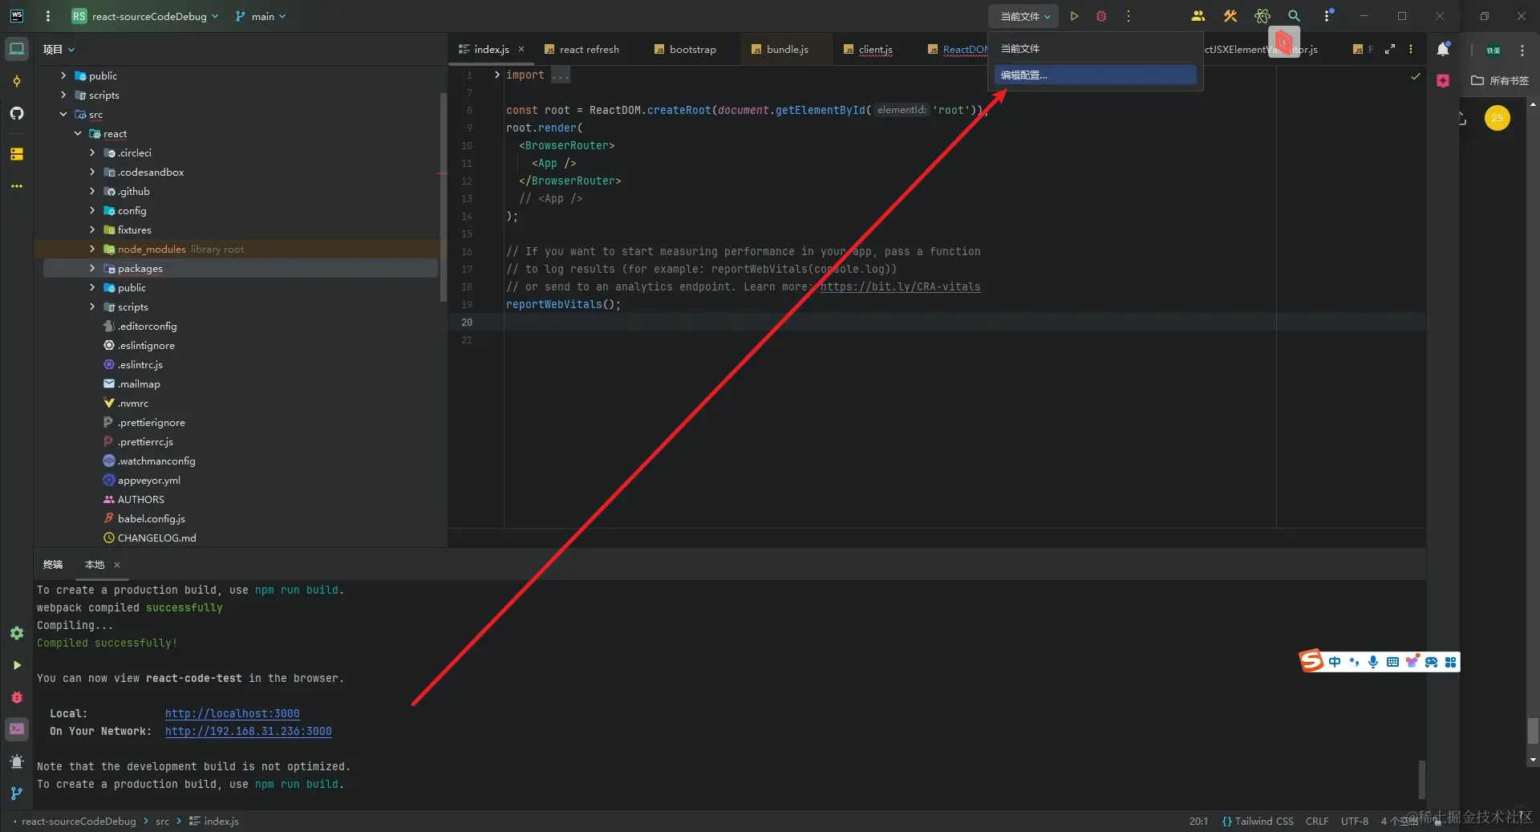The width and height of the screenshot is (1540, 832).
Task: Open more run actions menu
Action: (x=1129, y=16)
